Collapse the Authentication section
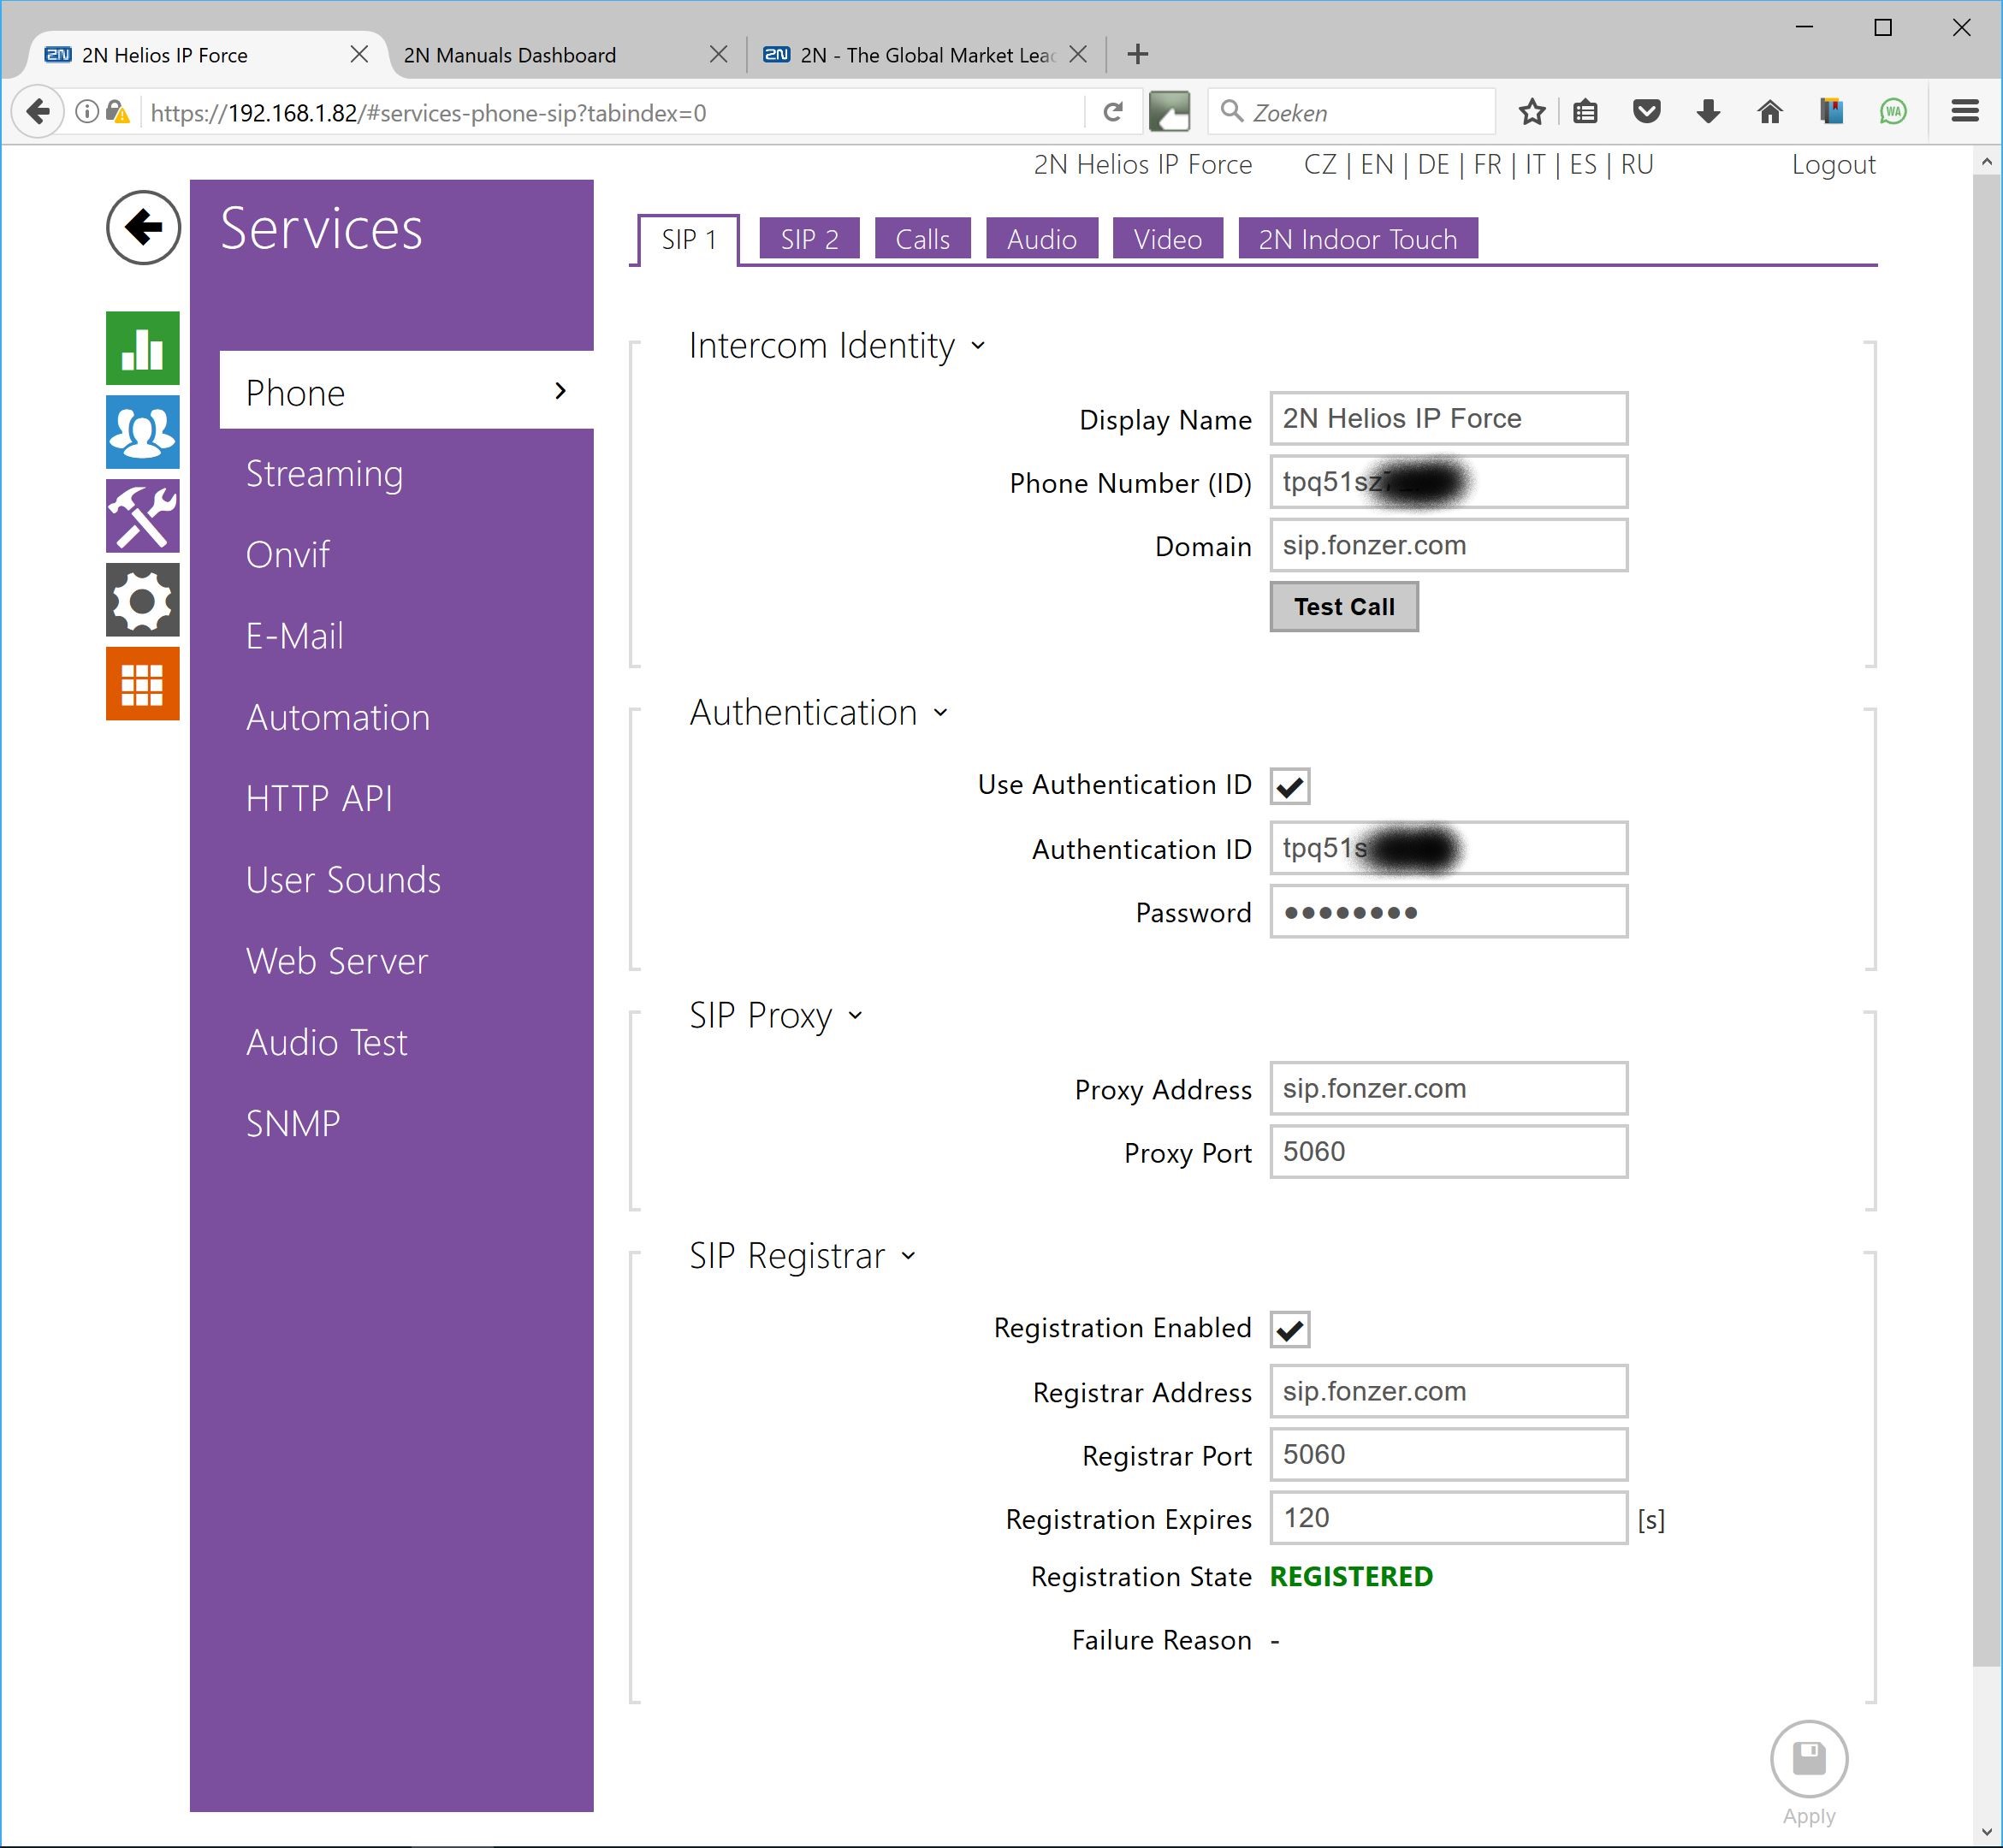Screen dimensions: 2003x1848 pyautogui.click(x=940, y=713)
